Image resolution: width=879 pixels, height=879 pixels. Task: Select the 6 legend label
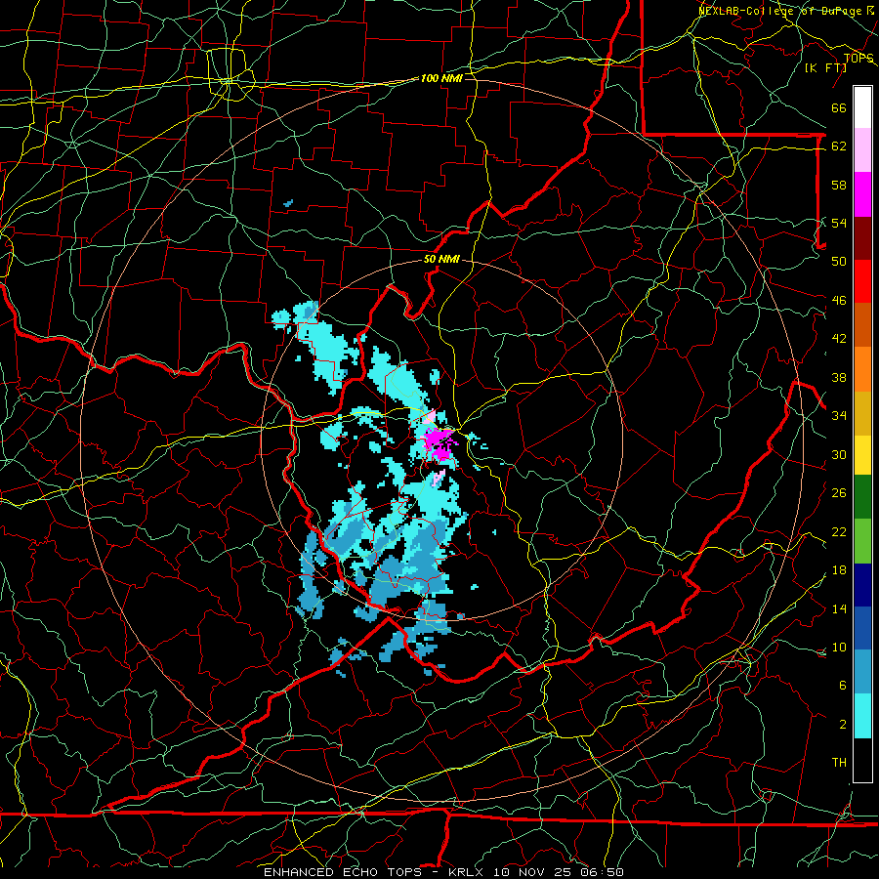tap(842, 685)
